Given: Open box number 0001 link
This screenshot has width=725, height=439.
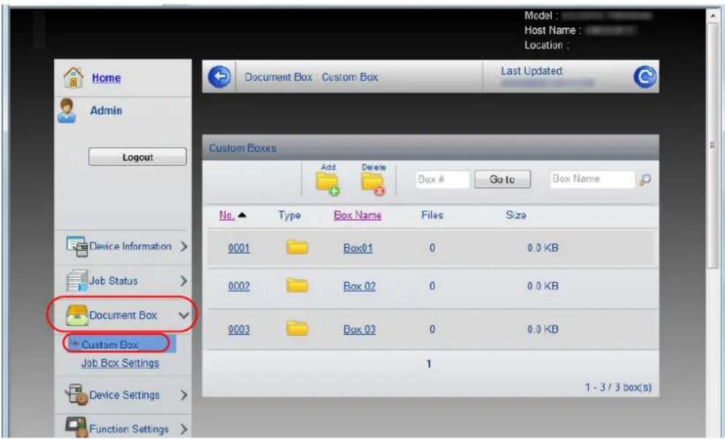Looking at the screenshot, I should tap(238, 248).
